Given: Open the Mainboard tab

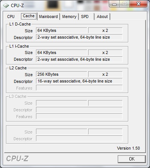Looking at the screenshot, I should (x=48, y=16).
